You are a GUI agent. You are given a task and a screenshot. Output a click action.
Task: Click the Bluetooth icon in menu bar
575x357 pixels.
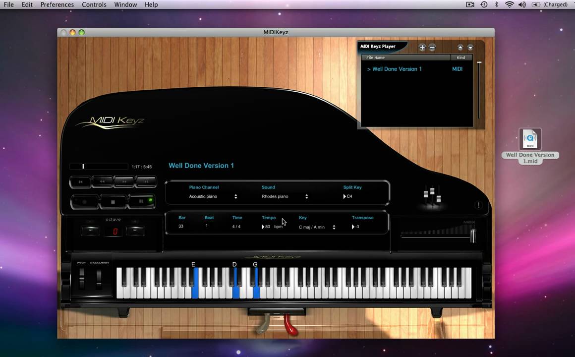(x=497, y=4)
